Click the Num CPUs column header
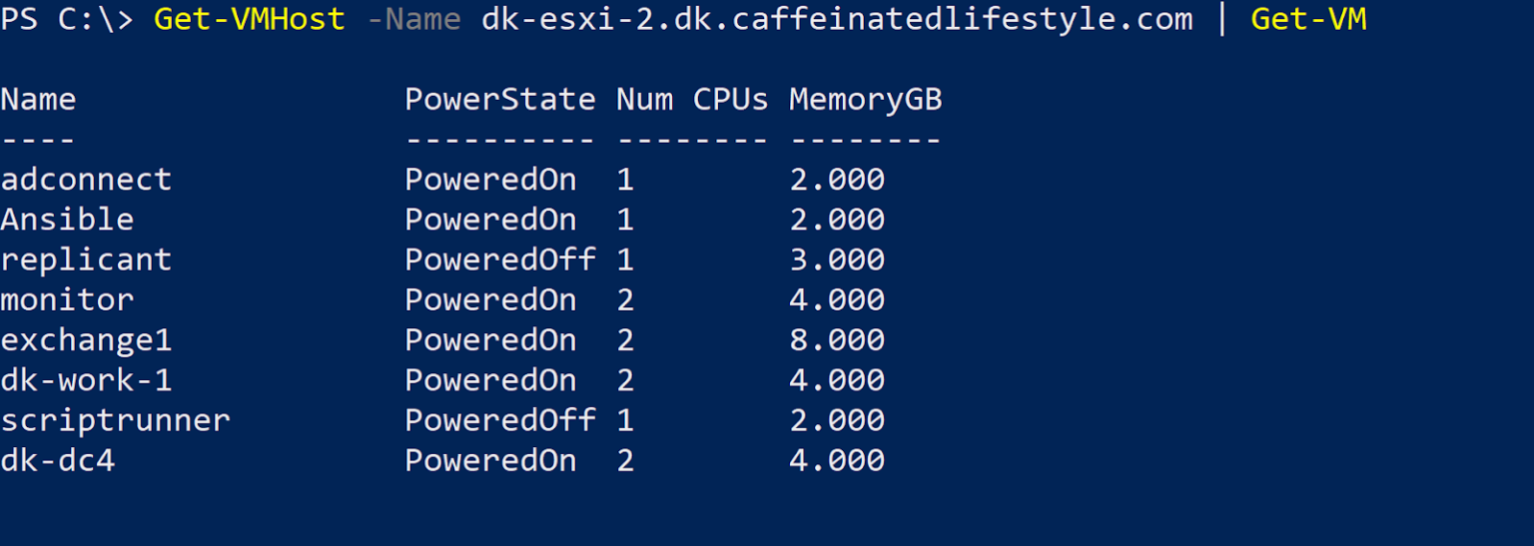The image size is (1534, 546). pyautogui.click(x=692, y=100)
